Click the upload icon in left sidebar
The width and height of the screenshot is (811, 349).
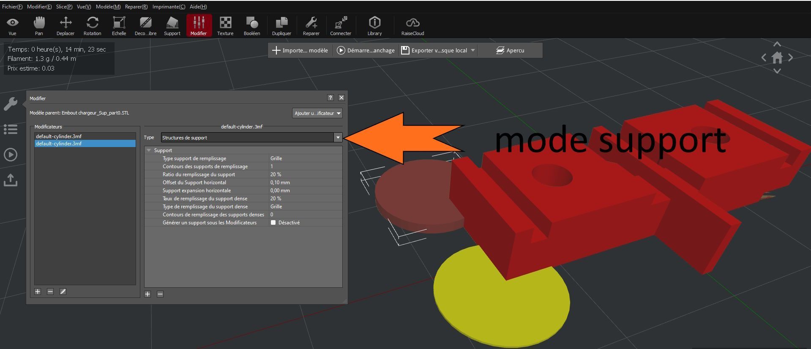point(11,180)
